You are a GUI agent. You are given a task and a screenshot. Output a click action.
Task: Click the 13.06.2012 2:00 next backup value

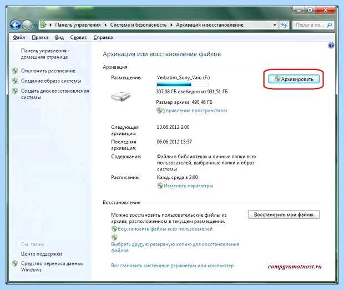click(x=173, y=127)
